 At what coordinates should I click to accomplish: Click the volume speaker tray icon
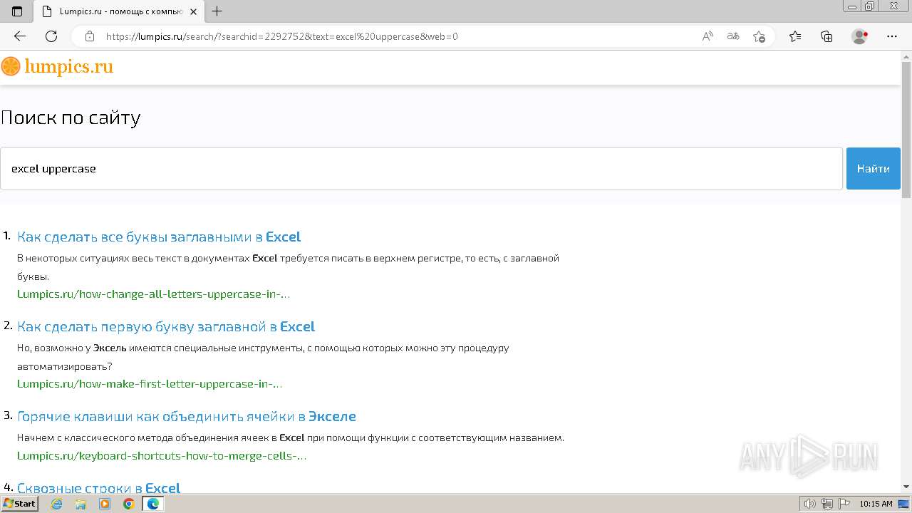[x=810, y=504]
